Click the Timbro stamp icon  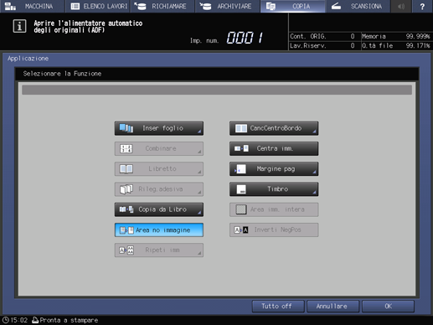(x=241, y=189)
